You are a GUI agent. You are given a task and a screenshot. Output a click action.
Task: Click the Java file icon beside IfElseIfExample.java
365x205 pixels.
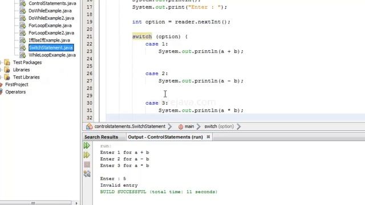23,40
